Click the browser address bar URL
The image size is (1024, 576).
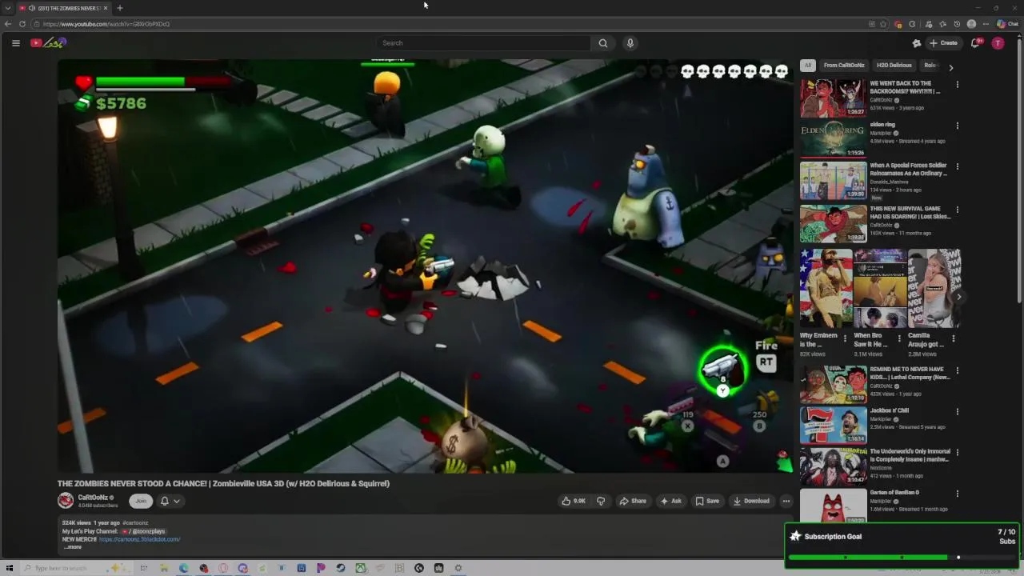pos(106,24)
